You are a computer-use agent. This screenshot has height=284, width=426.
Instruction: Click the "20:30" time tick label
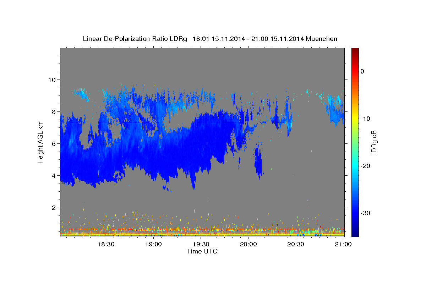tap(296, 244)
